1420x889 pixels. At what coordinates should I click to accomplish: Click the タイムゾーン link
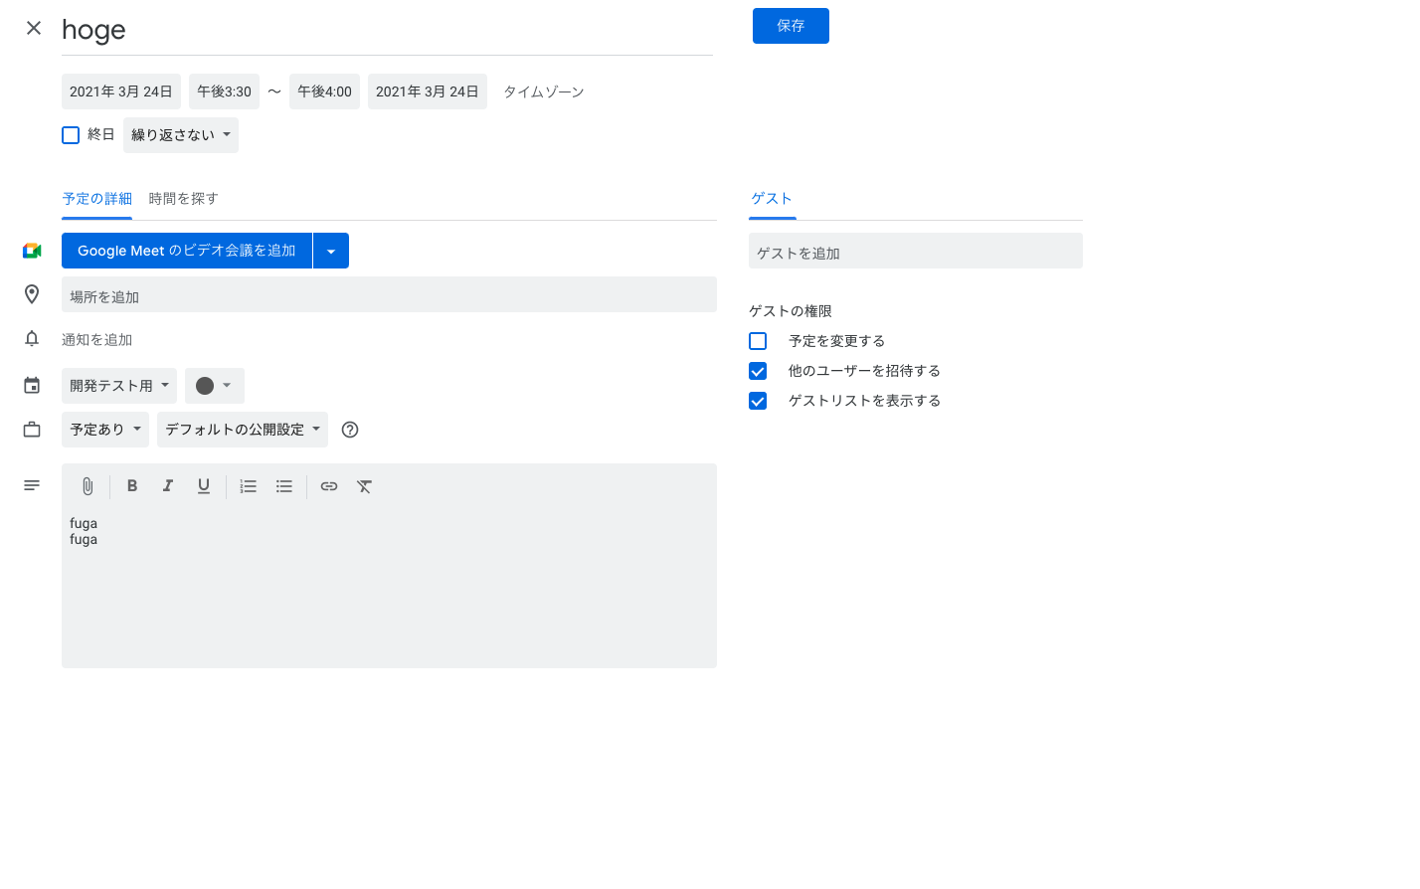(x=544, y=91)
